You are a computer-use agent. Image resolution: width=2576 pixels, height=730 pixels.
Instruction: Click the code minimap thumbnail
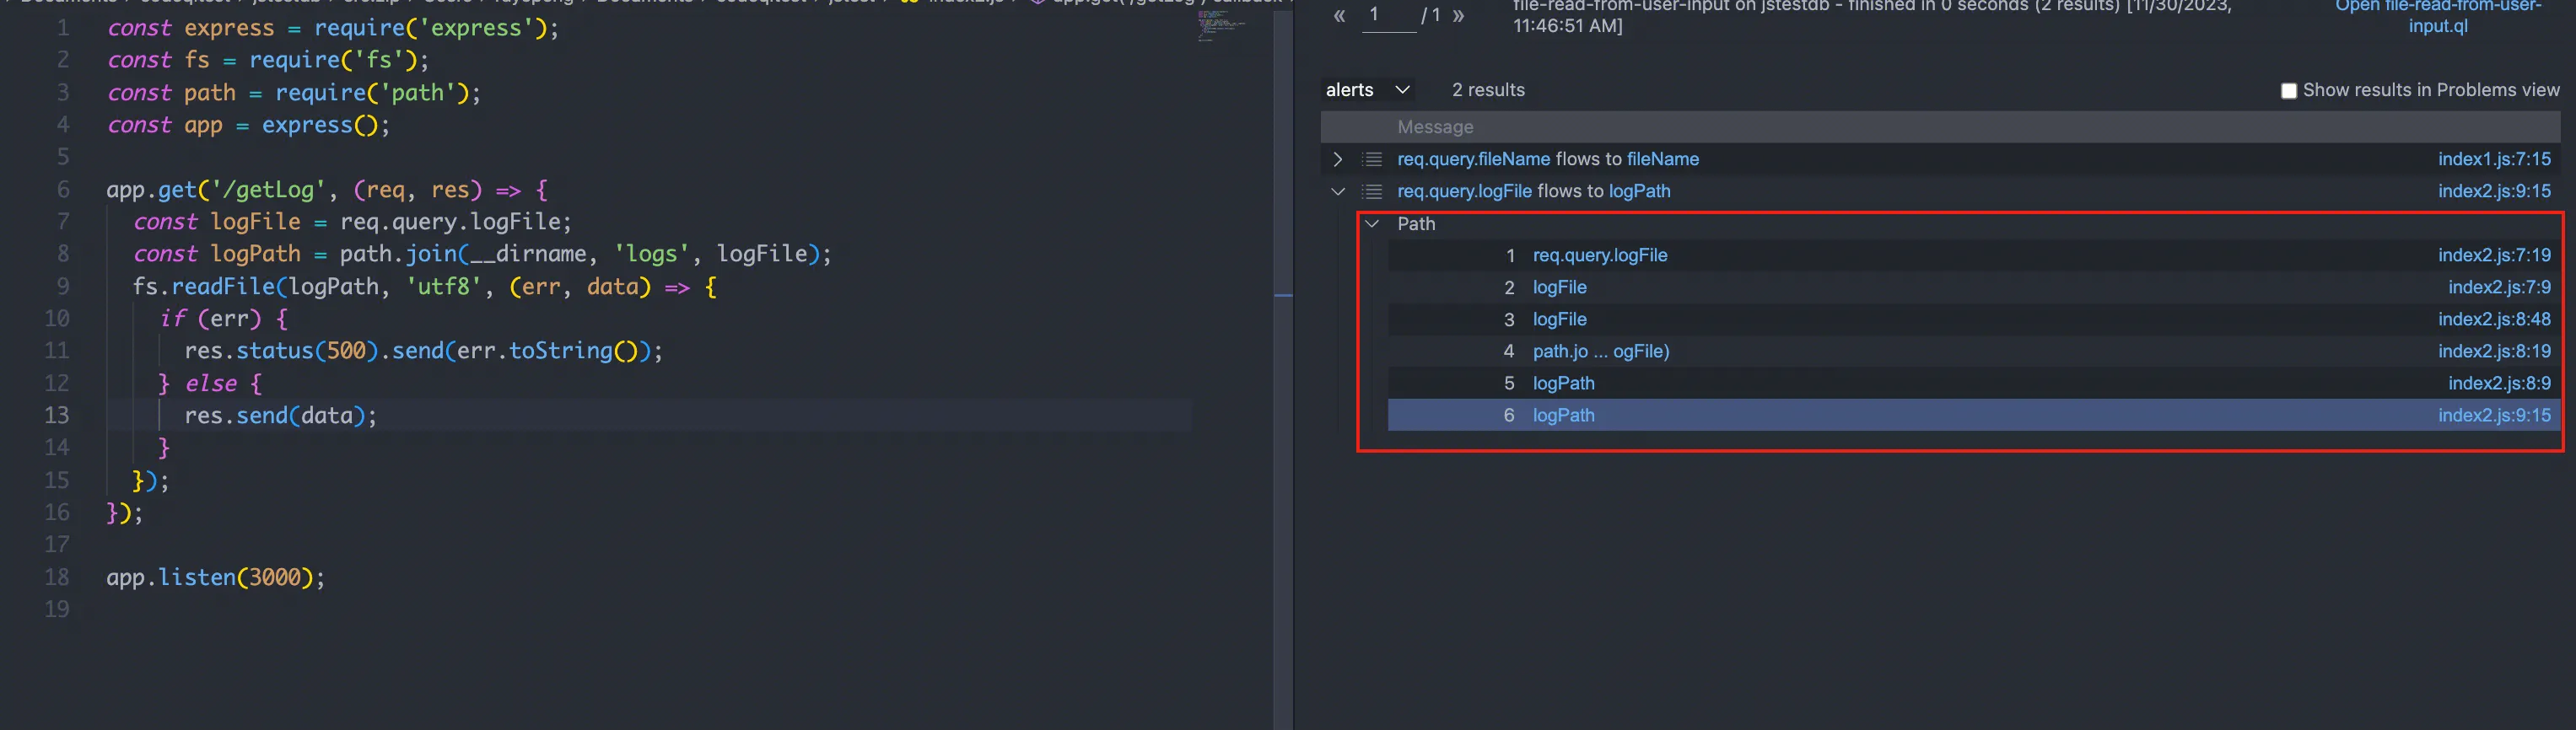tap(1222, 26)
